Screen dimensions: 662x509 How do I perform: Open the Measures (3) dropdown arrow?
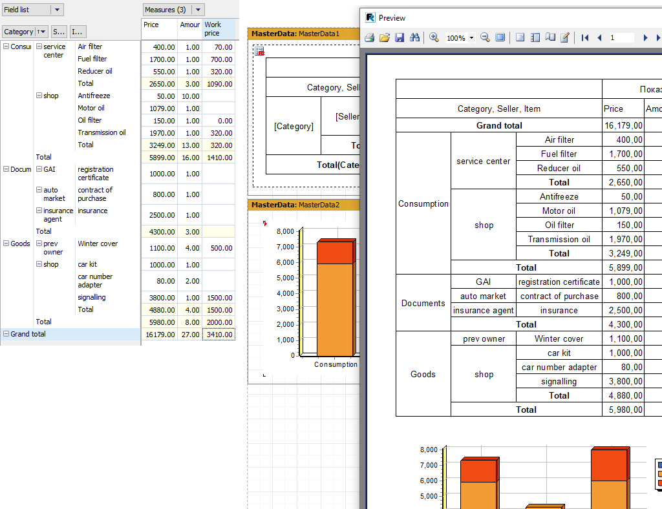(198, 10)
